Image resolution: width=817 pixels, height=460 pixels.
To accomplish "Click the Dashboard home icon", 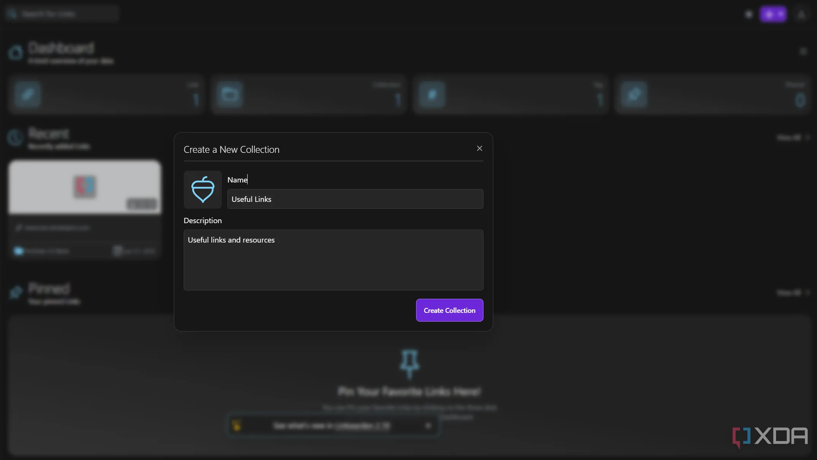I will point(16,52).
